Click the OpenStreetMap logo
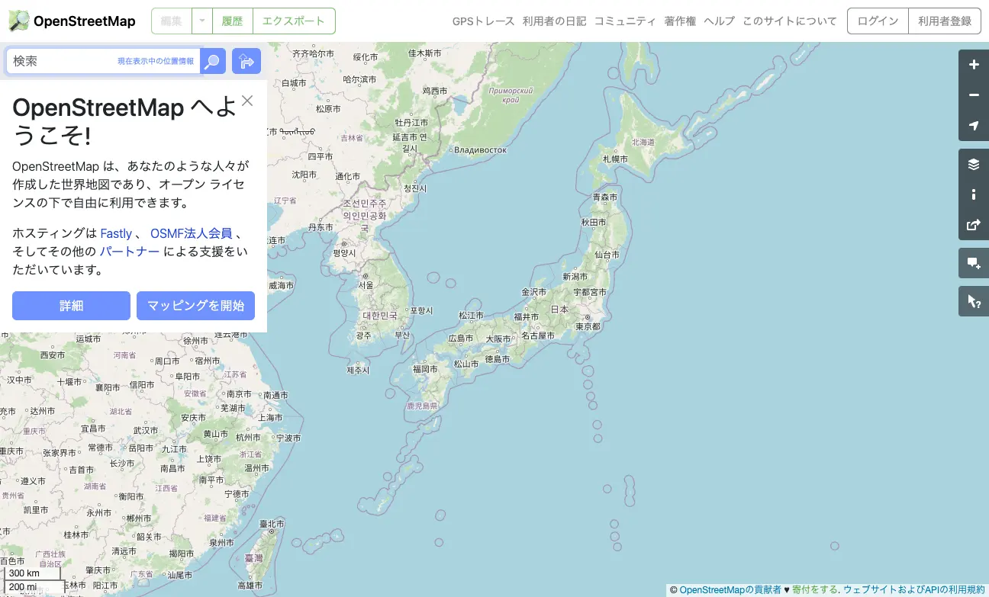 pyautogui.click(x=72, y=21)
